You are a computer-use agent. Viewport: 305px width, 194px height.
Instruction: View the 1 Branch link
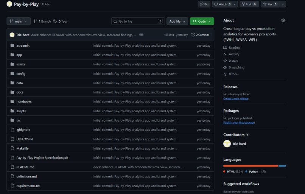click(42, 21)
